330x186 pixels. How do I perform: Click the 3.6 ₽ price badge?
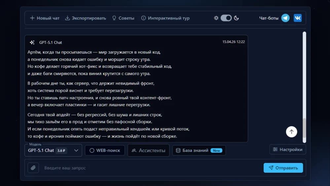pyautogui.click(x=61, y=150)
